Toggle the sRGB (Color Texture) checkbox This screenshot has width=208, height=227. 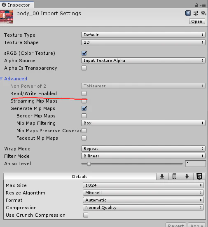[84, 53]
